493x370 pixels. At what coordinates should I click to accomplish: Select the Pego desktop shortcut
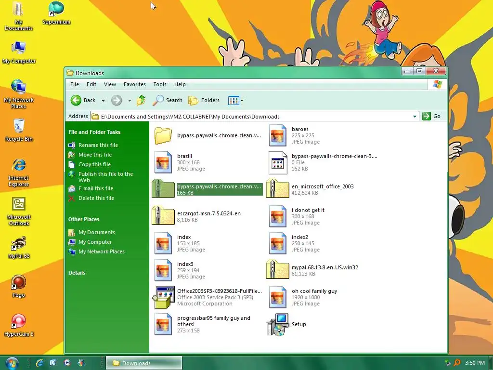[19, 286]
